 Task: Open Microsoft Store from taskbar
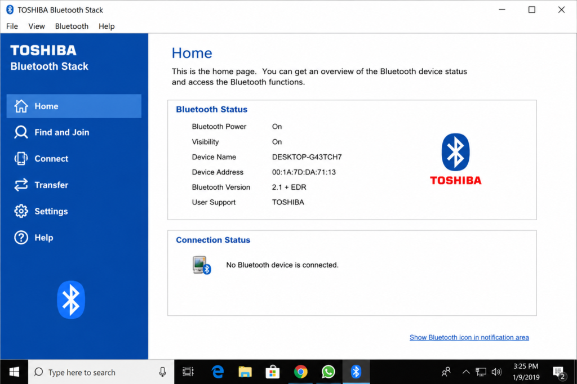click(273, 372)
